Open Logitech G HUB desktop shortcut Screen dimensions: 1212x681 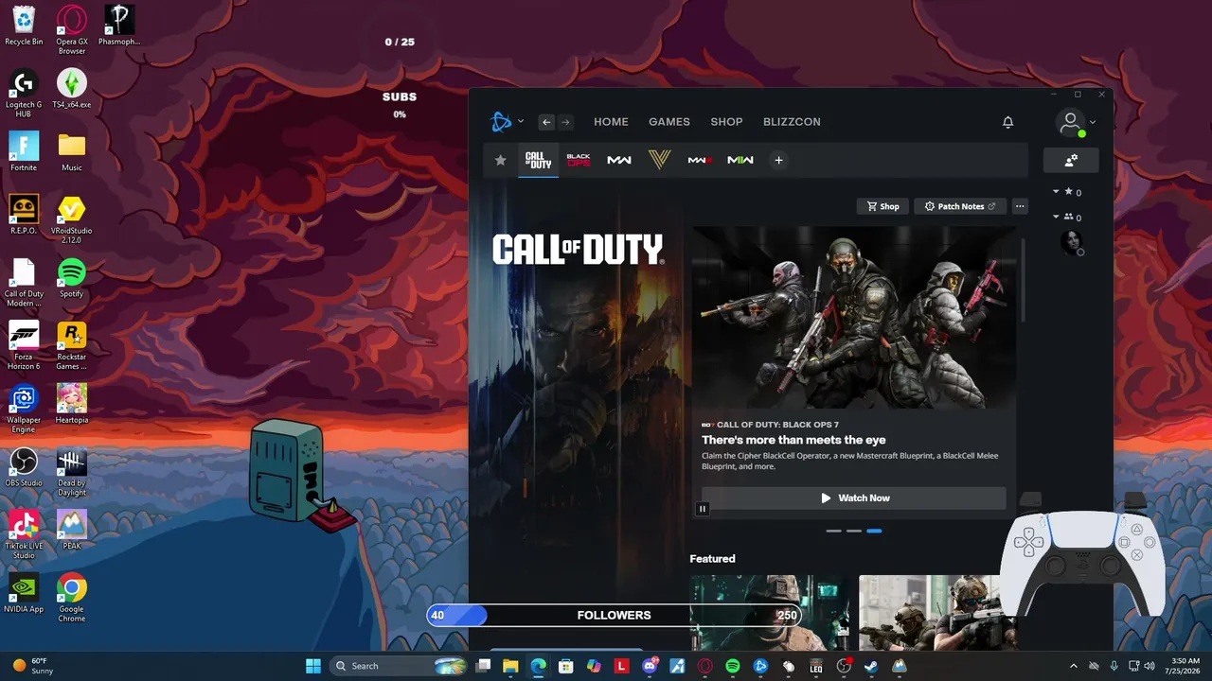(24, 93)
